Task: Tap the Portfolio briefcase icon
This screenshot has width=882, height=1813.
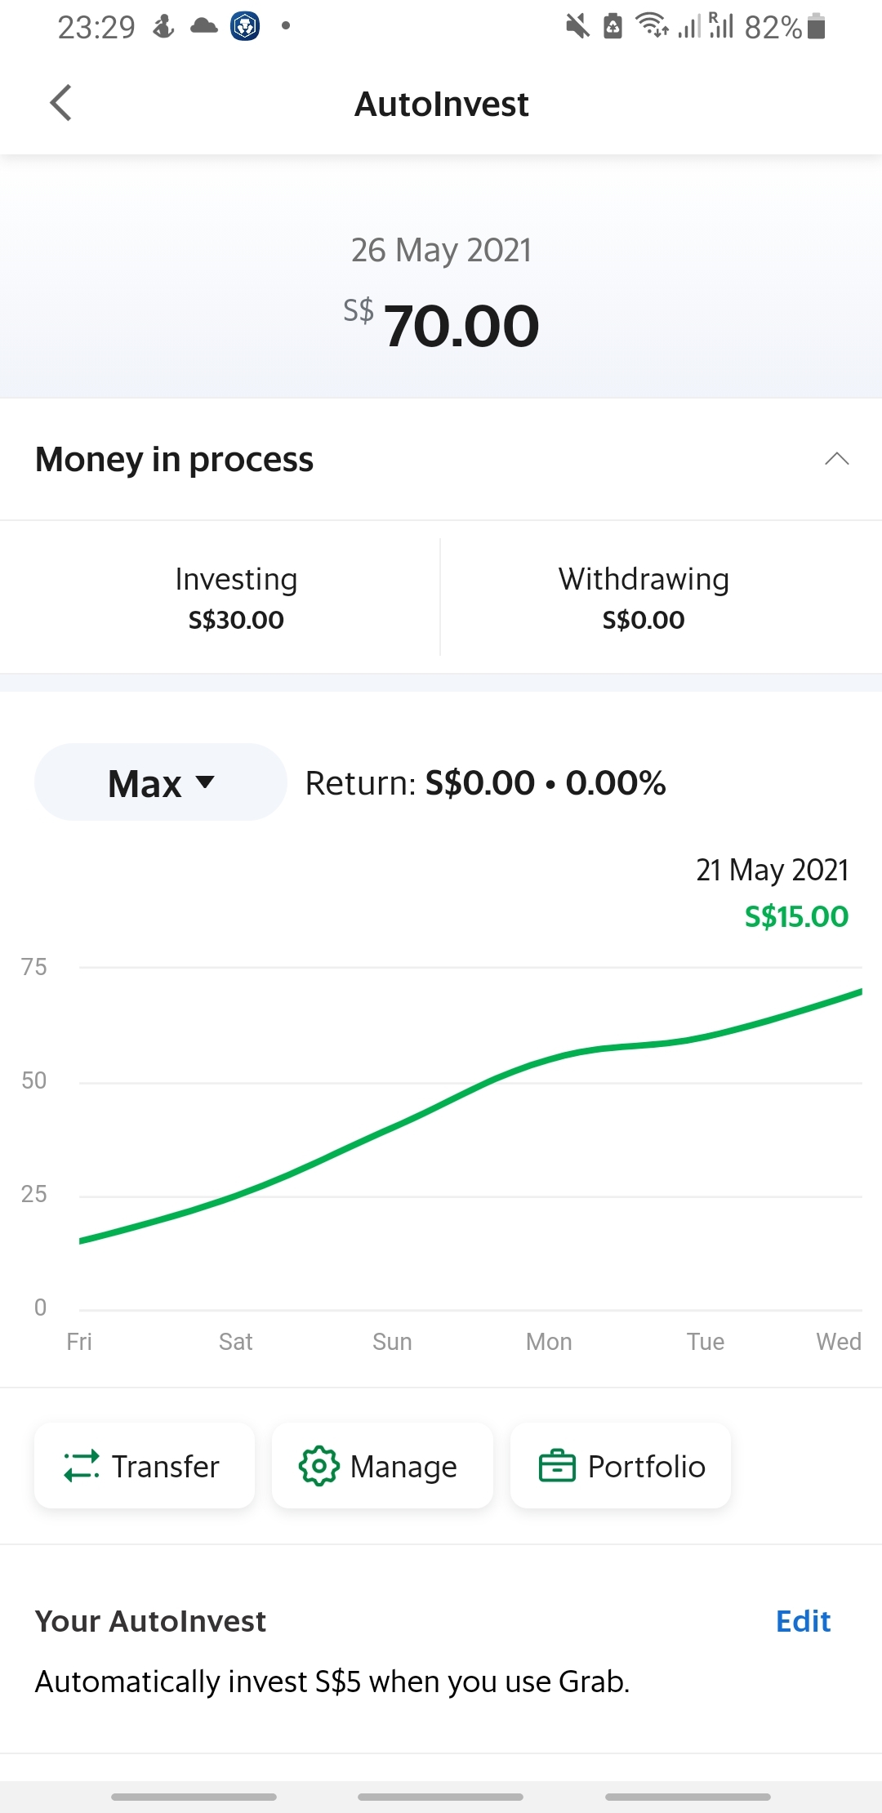Action: [557, 1466]
